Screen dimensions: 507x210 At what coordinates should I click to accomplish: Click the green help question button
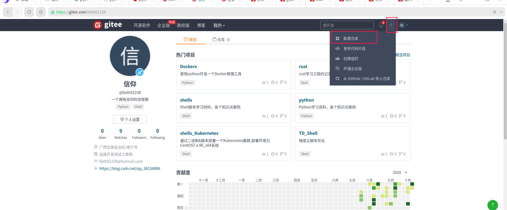pos(492,205)
